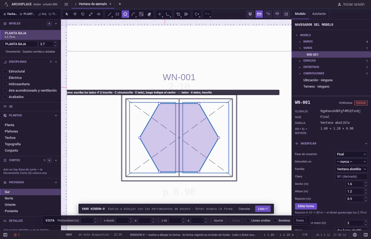Select the rectangle sketch tool

pos(117,14)
